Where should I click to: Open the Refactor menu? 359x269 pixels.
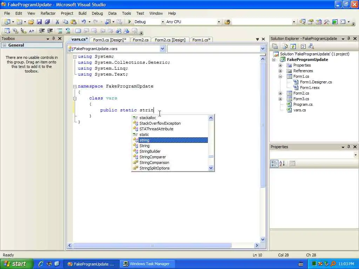coord(48,13)
